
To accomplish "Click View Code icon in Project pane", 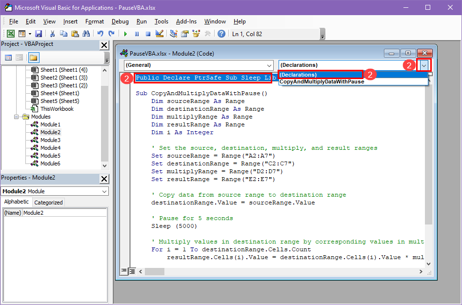I will [8, 58].
